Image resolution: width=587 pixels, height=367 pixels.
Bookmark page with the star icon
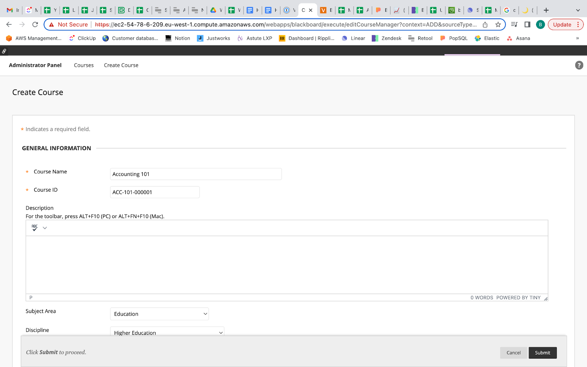click(498, 25)
